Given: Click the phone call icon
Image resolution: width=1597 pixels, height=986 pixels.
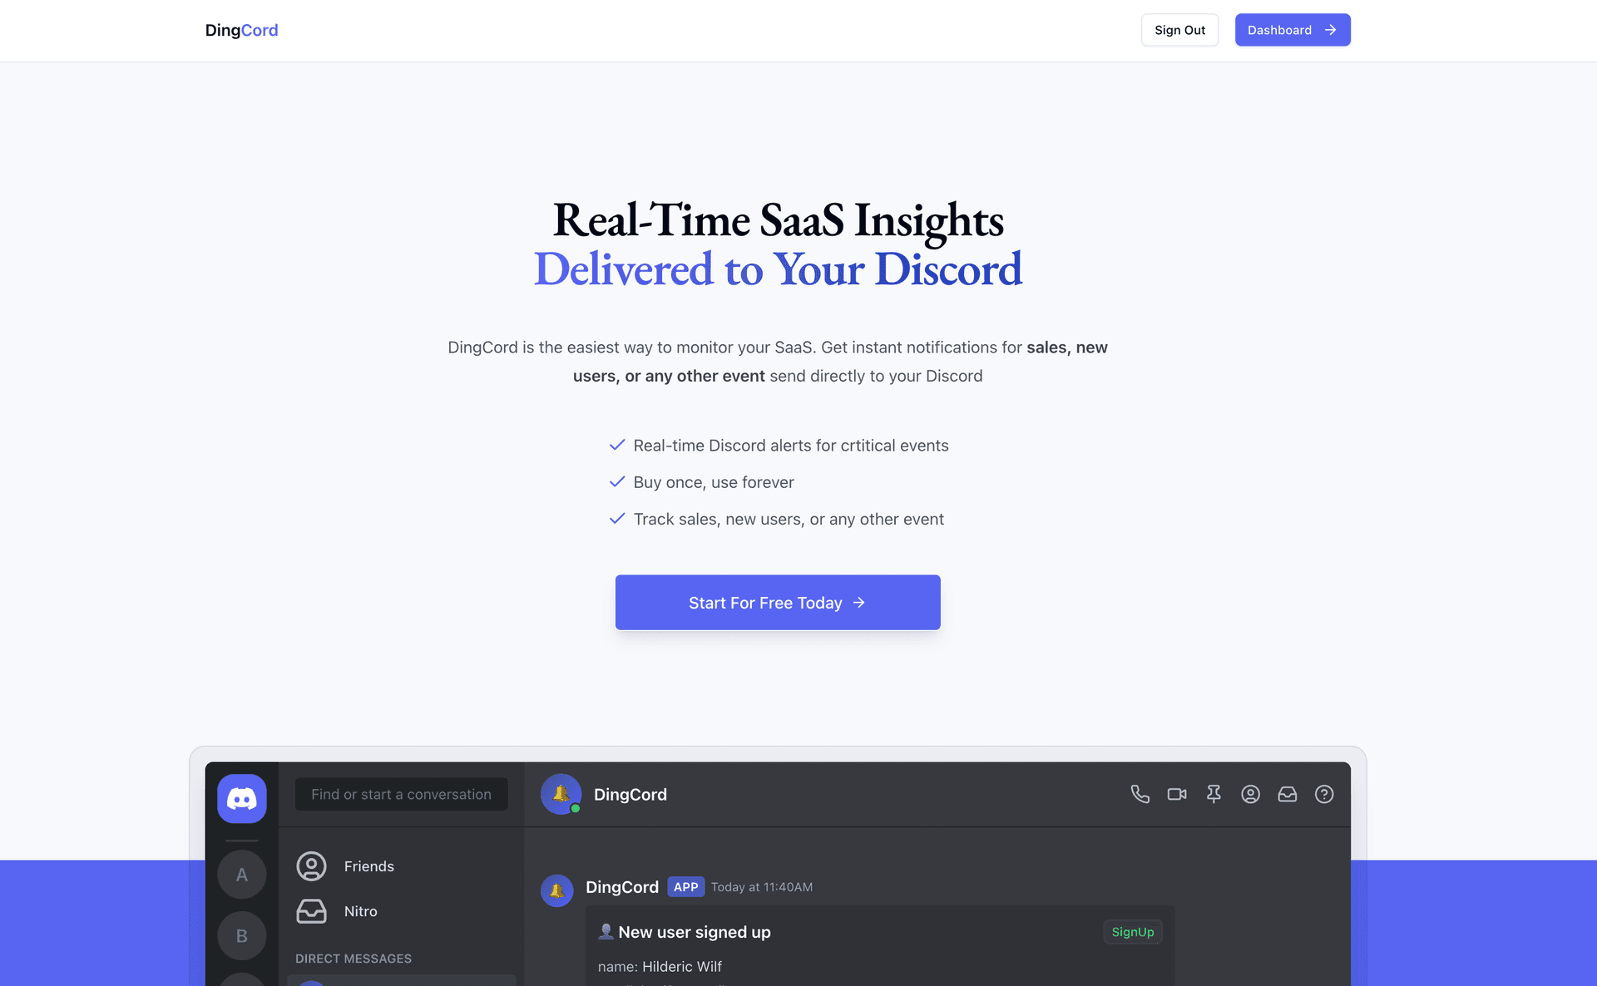Looking at the screenshot, I should coord(1140,795).
